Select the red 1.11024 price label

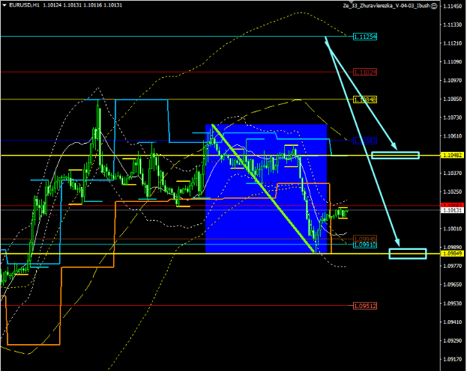tap(365, 73)
